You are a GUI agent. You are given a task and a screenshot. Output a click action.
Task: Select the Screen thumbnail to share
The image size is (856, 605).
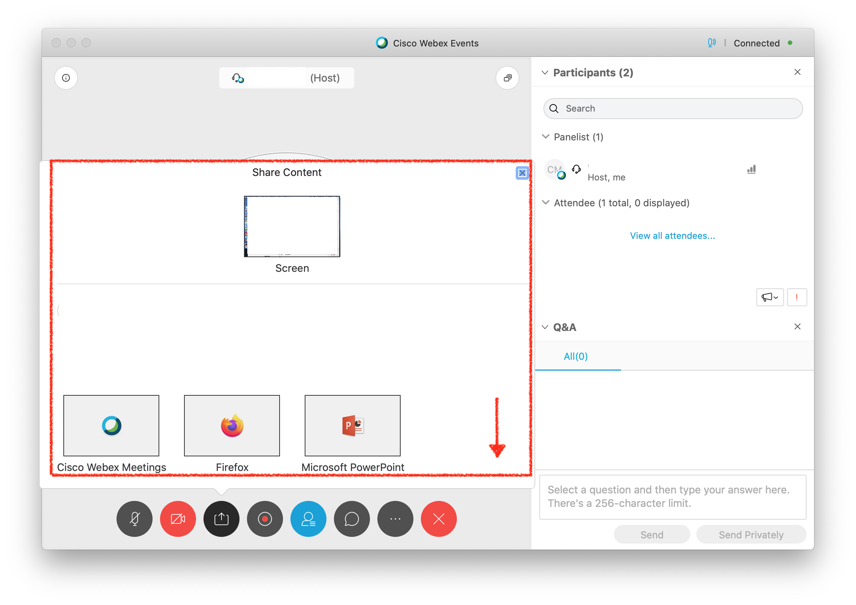tap(292, 227)
